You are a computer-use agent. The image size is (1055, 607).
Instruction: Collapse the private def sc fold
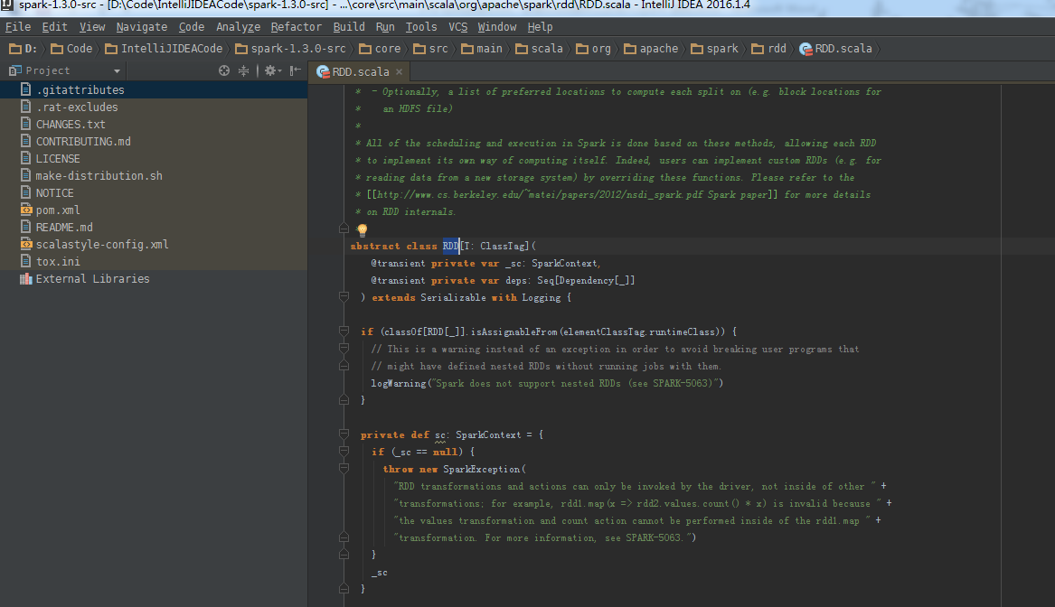(344, 434)
